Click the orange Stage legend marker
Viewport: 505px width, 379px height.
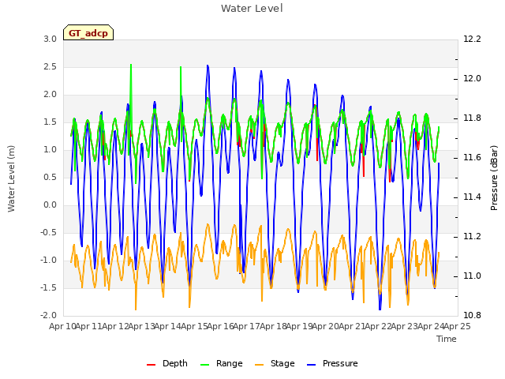tap(259, 365)
